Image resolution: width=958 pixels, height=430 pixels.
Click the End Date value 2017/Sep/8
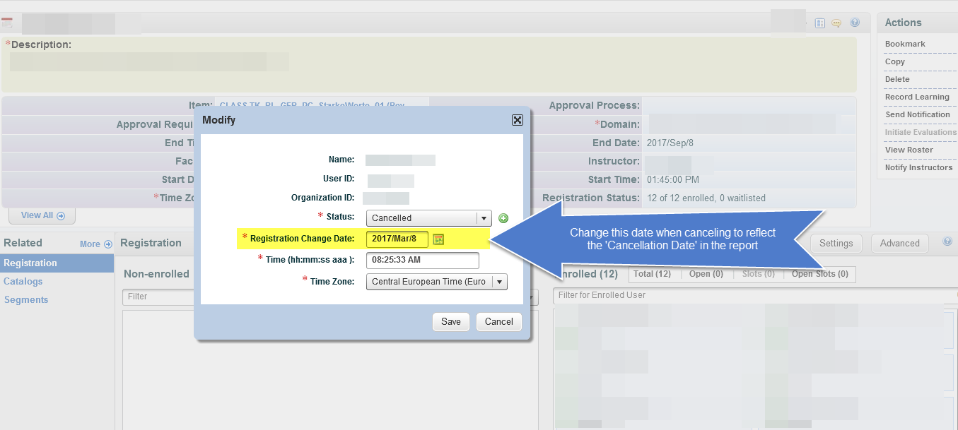click(671, 143)
